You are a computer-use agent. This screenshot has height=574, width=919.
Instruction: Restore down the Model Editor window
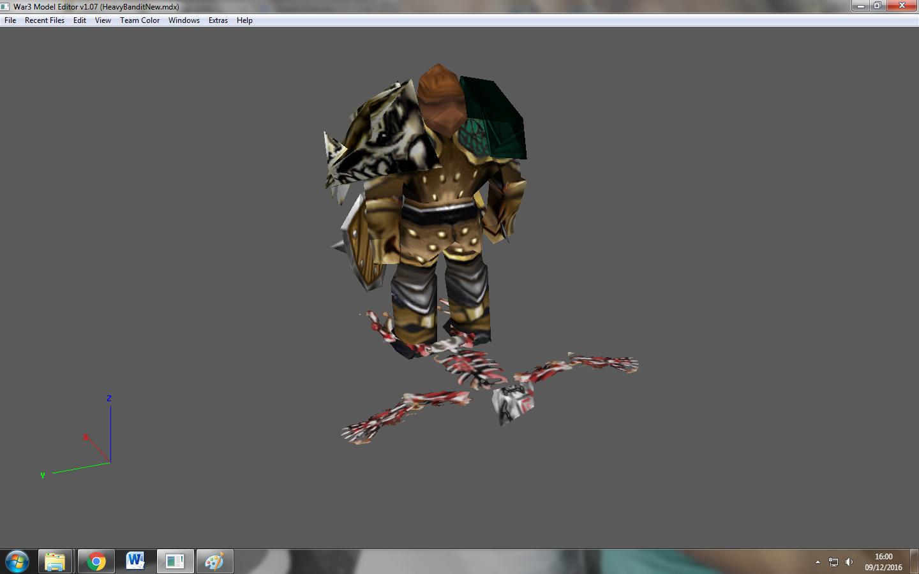[878, 6]
